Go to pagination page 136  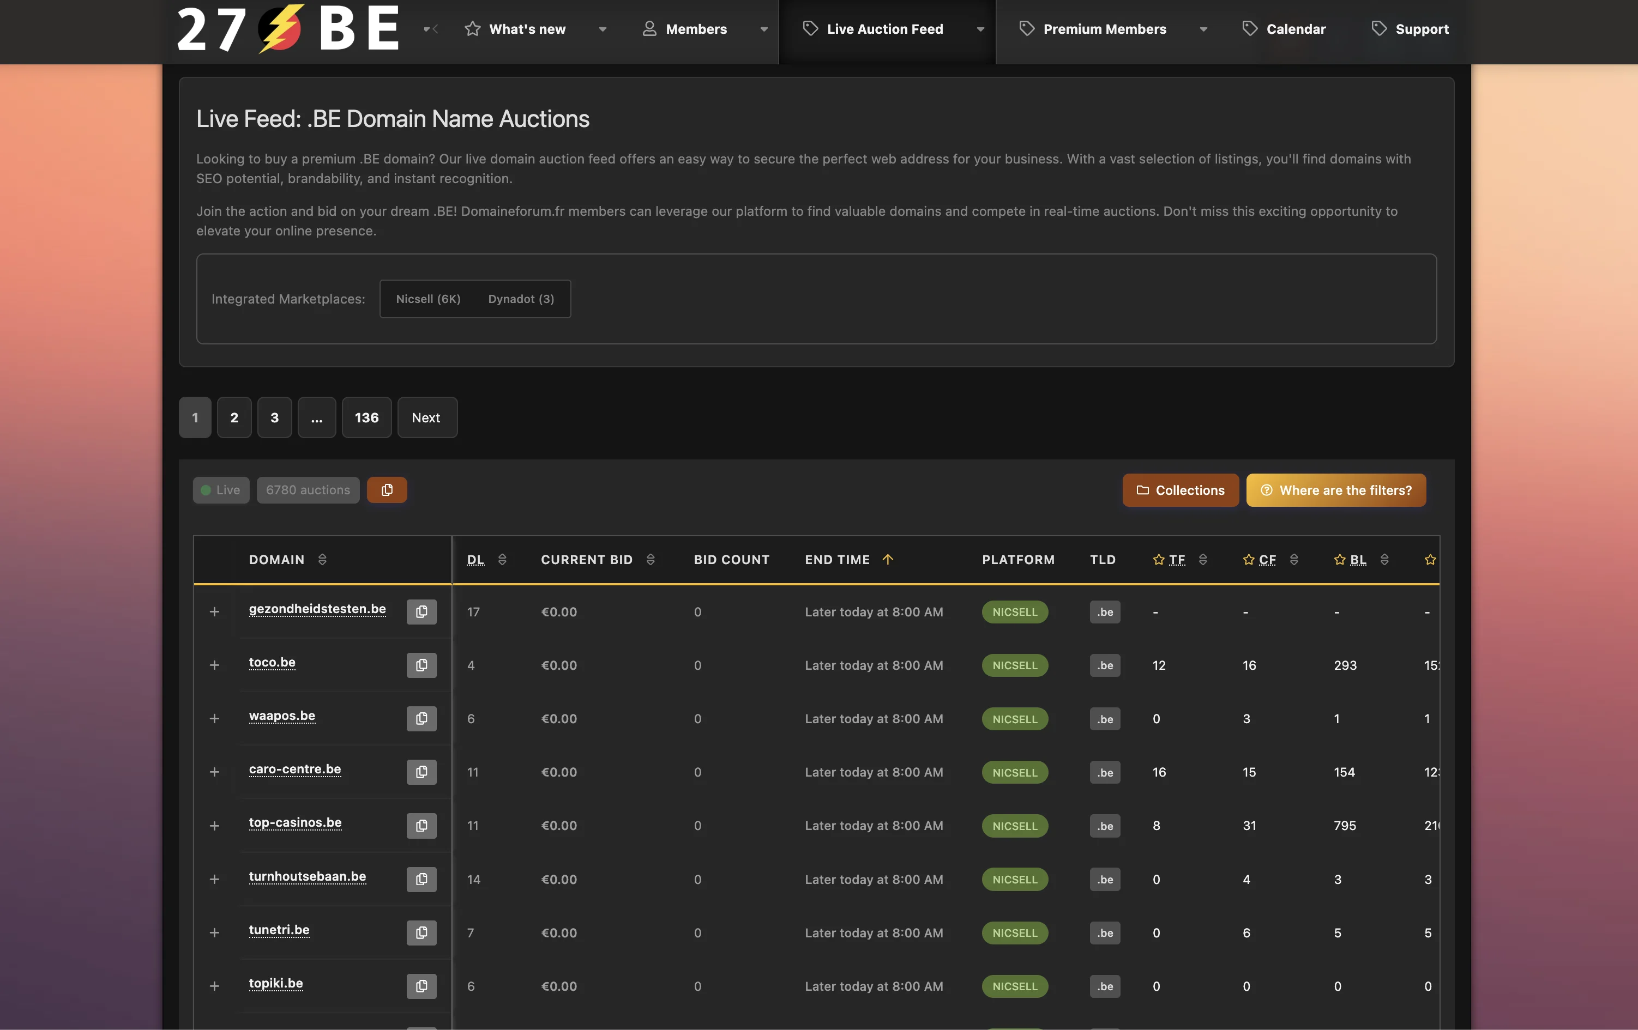point(366,417)
